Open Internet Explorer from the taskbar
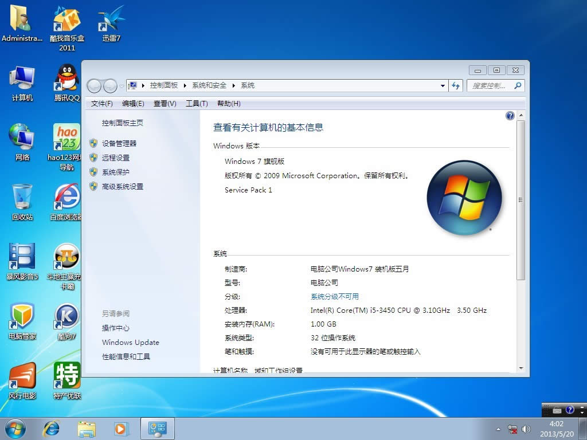The image size is (587, 440). point(51,428)
